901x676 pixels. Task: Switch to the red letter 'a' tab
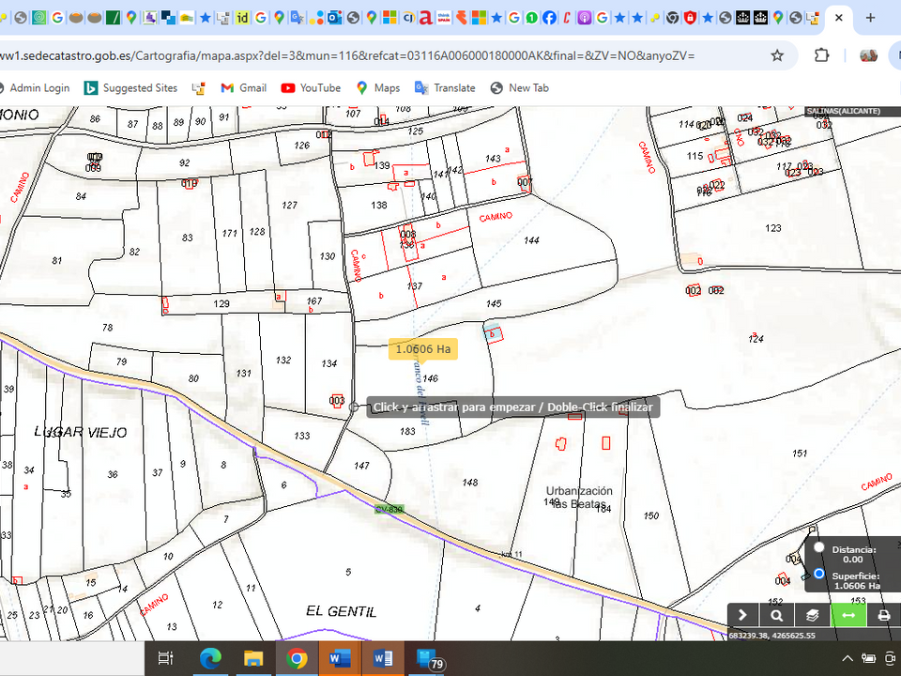425,18
